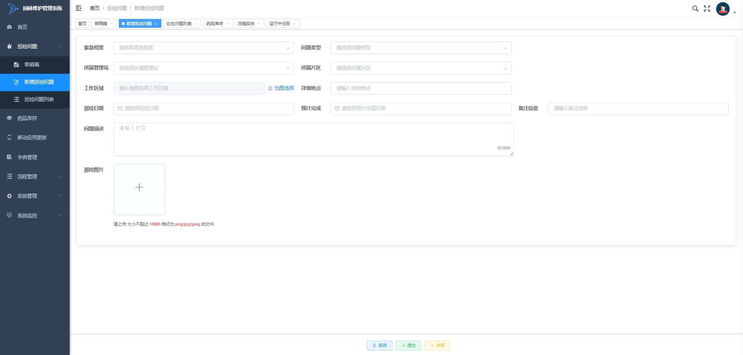
Task: Open the 地图选择 map selection link
Action: pos(281,88)
